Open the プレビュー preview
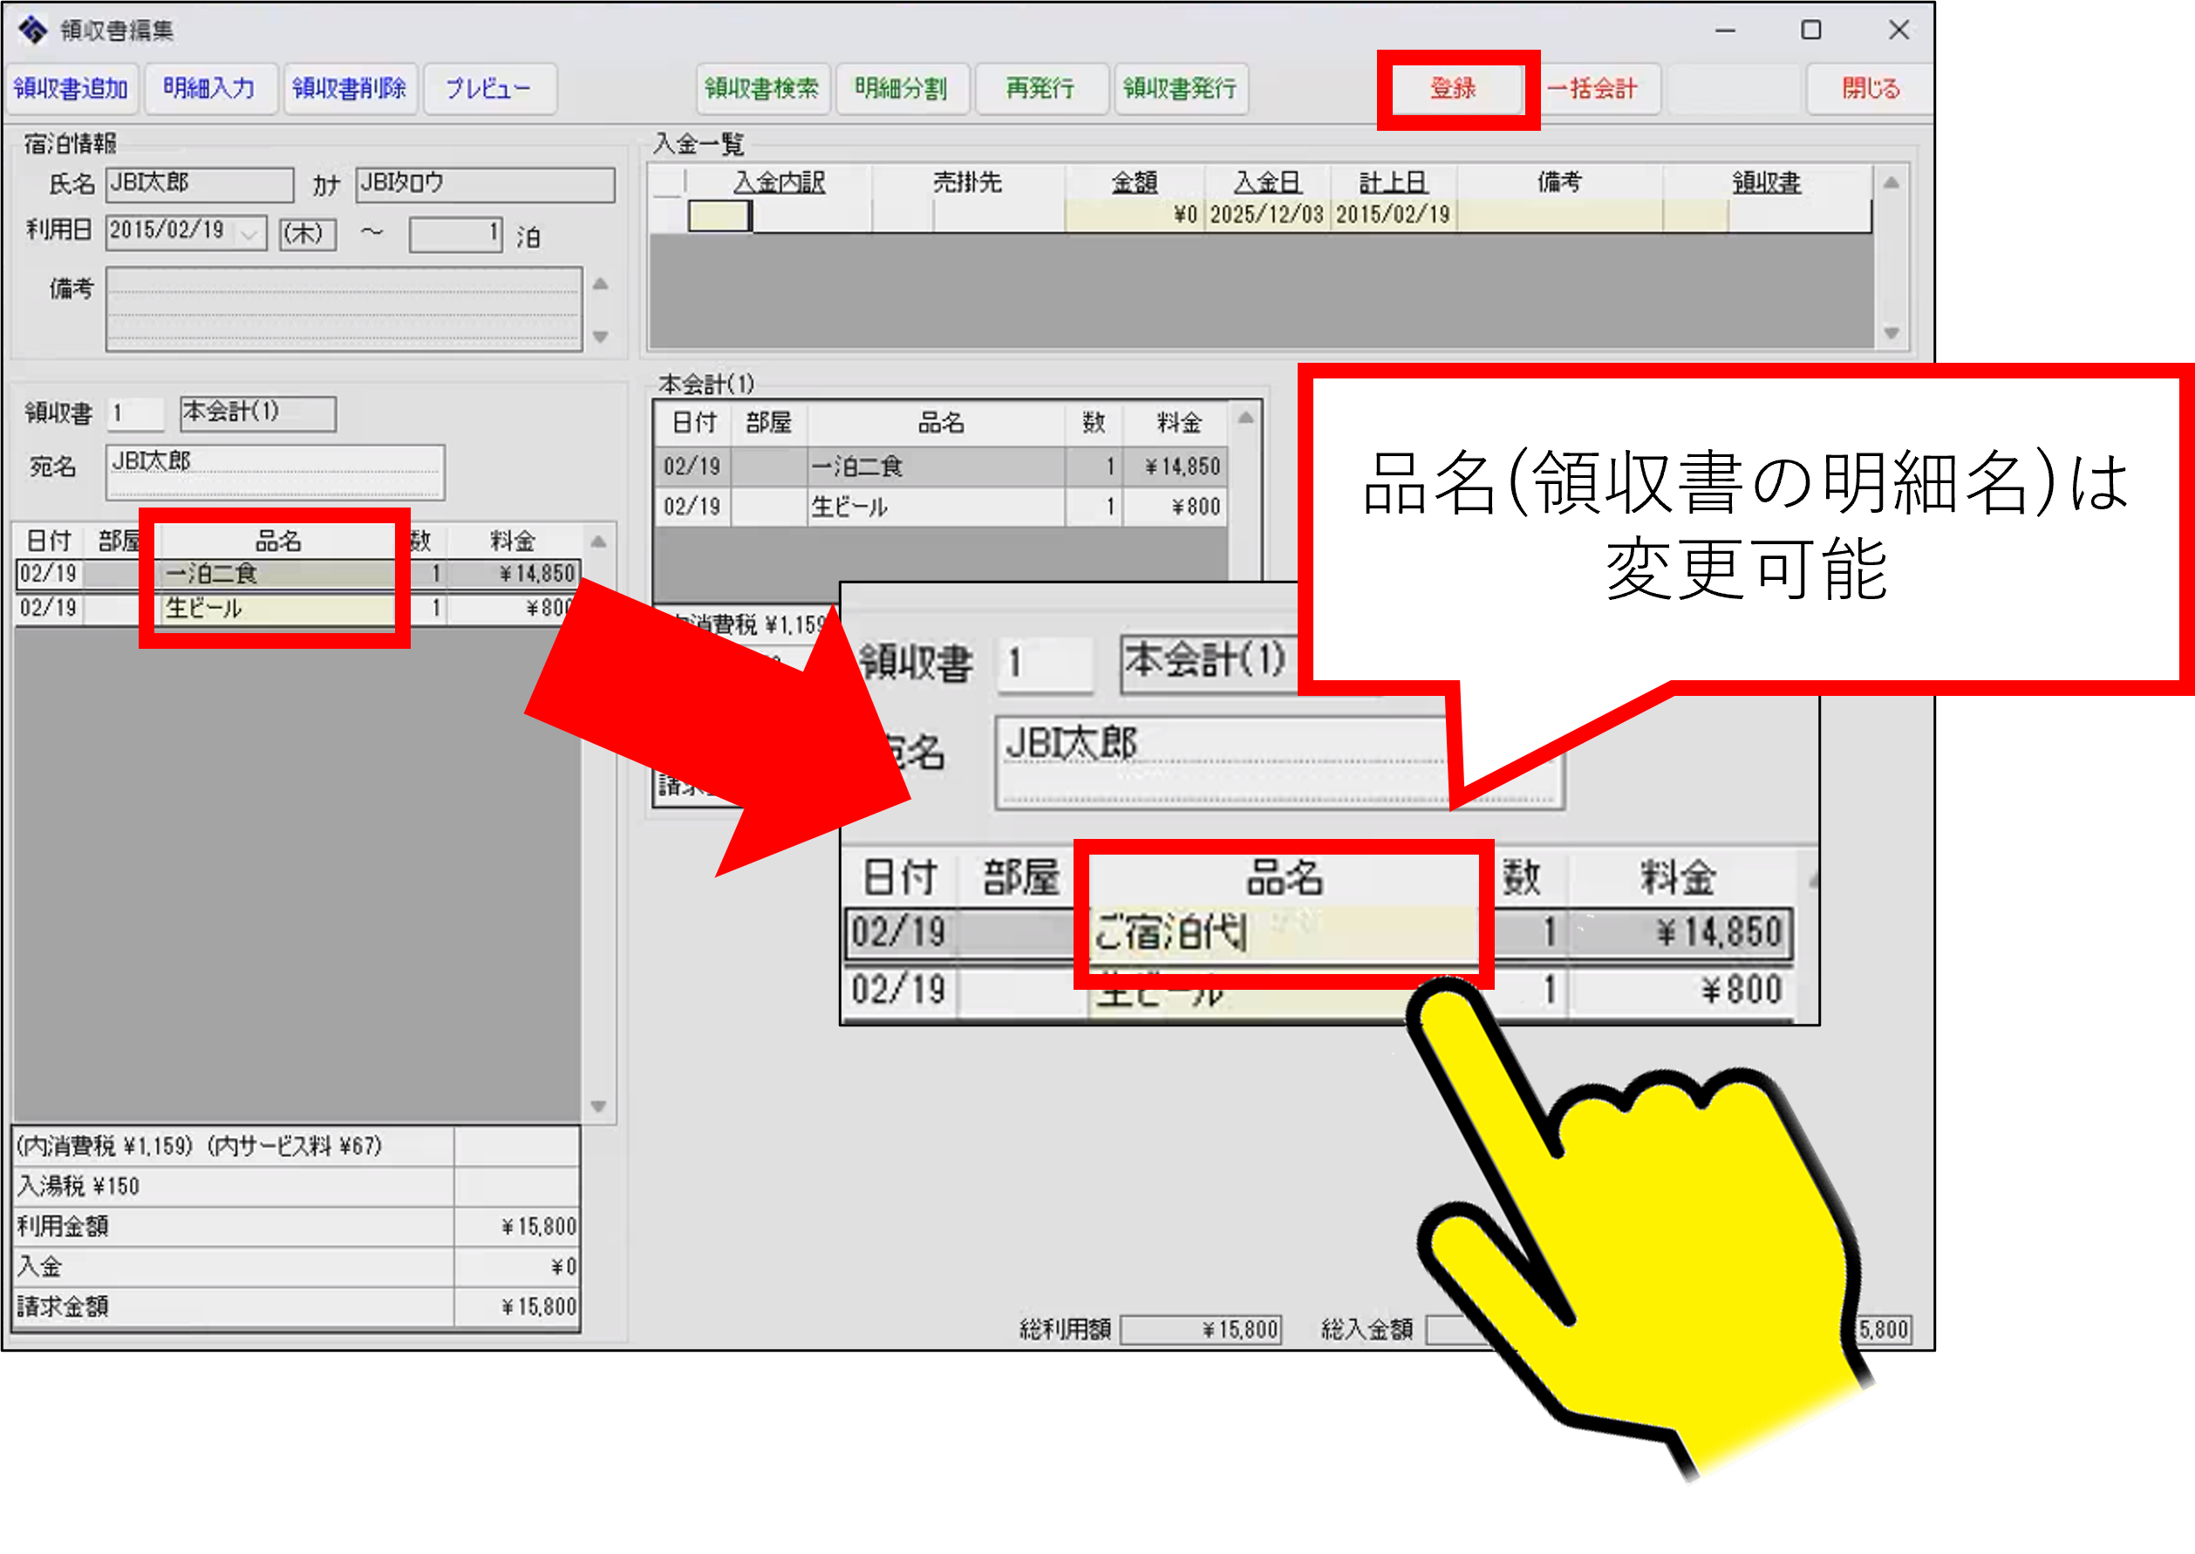Viewport: 2195px width, 1554px height. click(489, 89)
